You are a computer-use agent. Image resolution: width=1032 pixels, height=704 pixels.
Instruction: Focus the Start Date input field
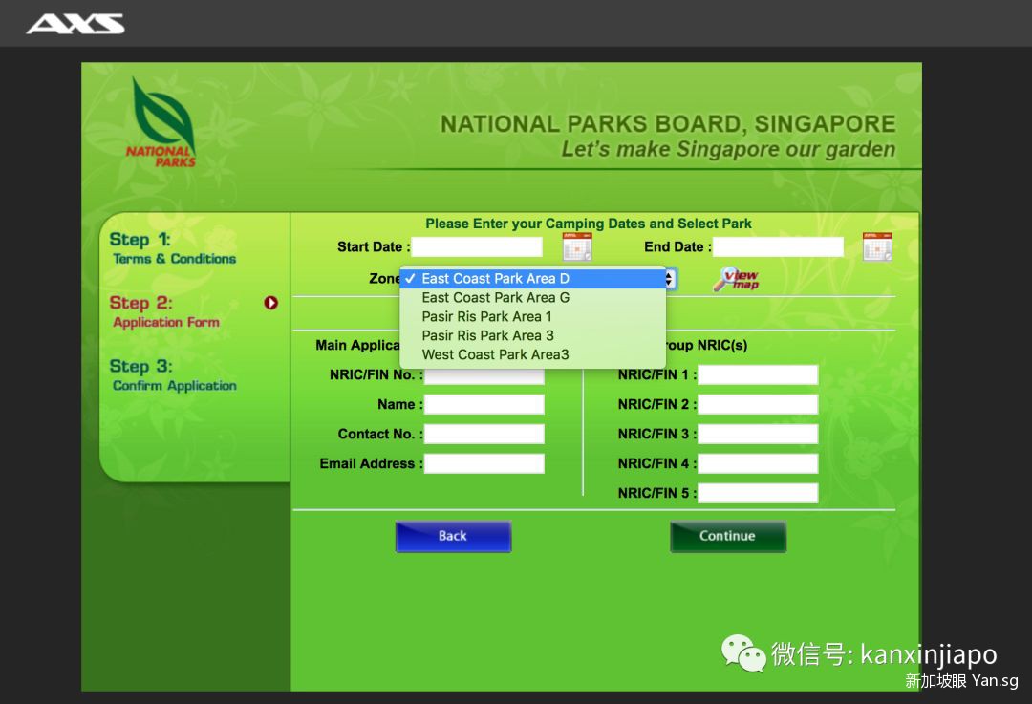click(x=477, y=247)
